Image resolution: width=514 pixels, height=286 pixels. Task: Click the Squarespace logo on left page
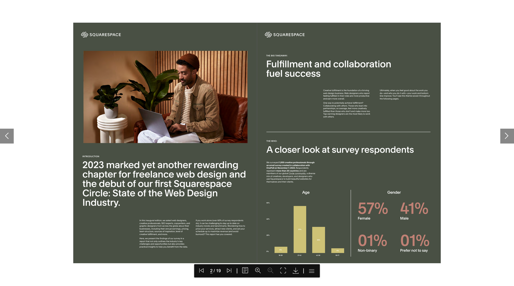click(101, 34)
